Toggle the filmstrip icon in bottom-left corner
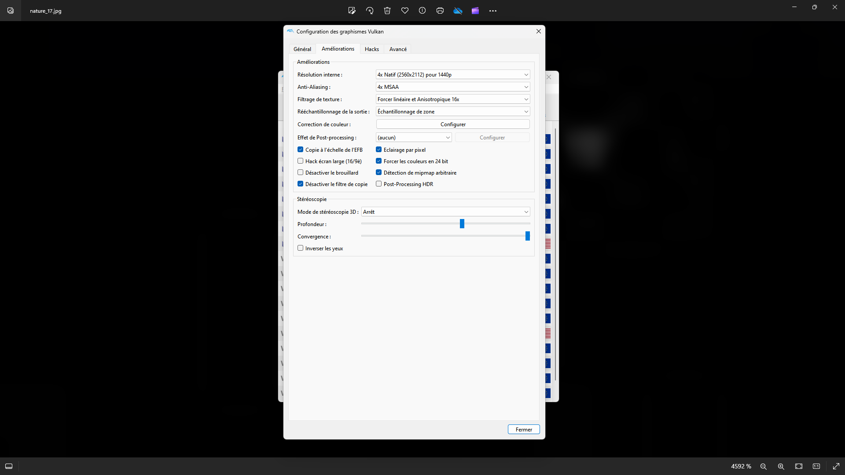The height and width of the screenshot is (475, 845). click(x=9, y=466)
